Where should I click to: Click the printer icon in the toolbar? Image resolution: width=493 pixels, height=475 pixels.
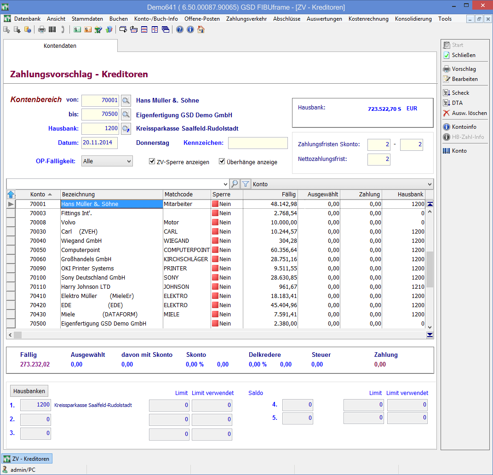coord(41,30)
